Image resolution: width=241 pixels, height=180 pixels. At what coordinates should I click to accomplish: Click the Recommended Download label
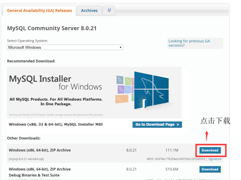[x=31, y=61]
